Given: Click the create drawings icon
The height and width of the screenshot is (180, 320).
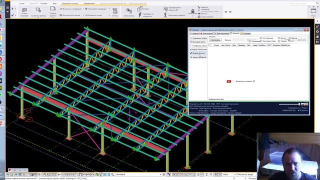Looking at the screenshot, I should coord(53,9).
